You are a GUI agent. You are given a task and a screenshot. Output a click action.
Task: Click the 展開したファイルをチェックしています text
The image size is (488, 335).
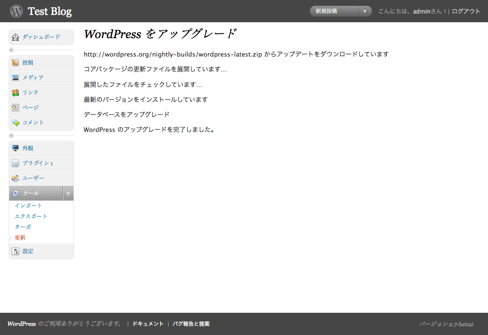tap(143, 84)
